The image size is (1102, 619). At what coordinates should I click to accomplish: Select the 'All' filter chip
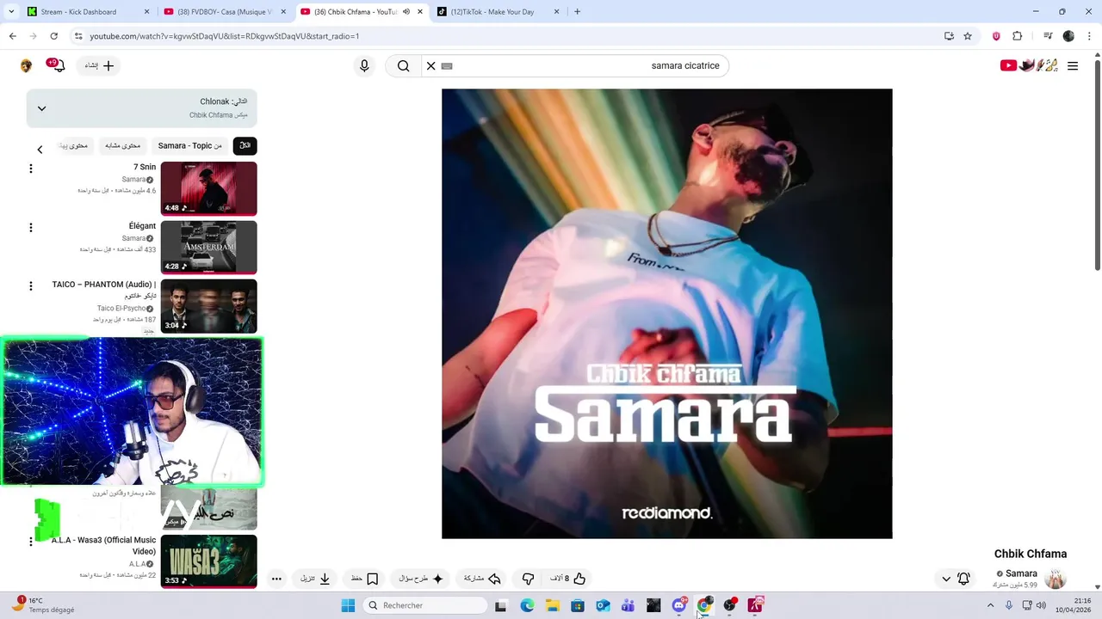pyautogui.click(x=245, y=145)
